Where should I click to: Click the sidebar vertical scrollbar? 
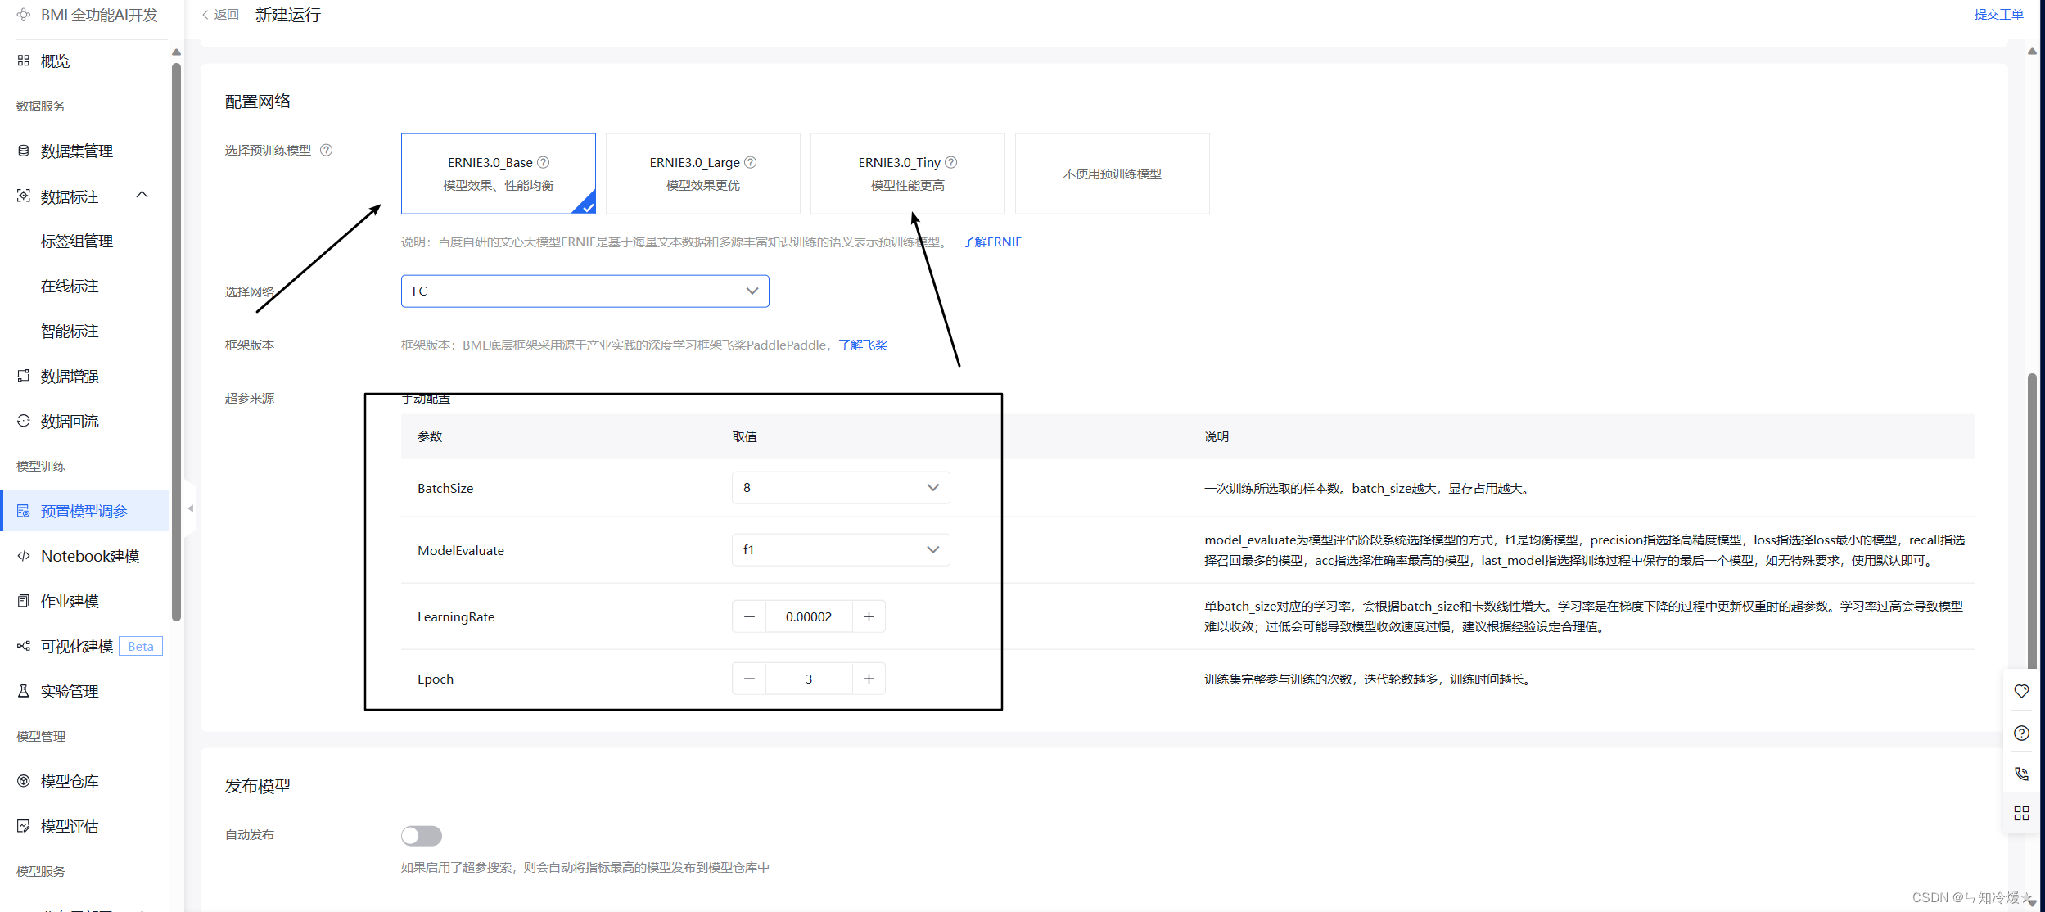click(x=176, y=341)
